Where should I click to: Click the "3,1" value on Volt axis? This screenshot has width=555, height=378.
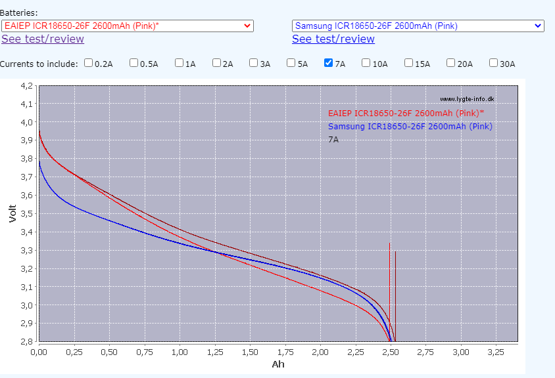click(x=27, y=287)
